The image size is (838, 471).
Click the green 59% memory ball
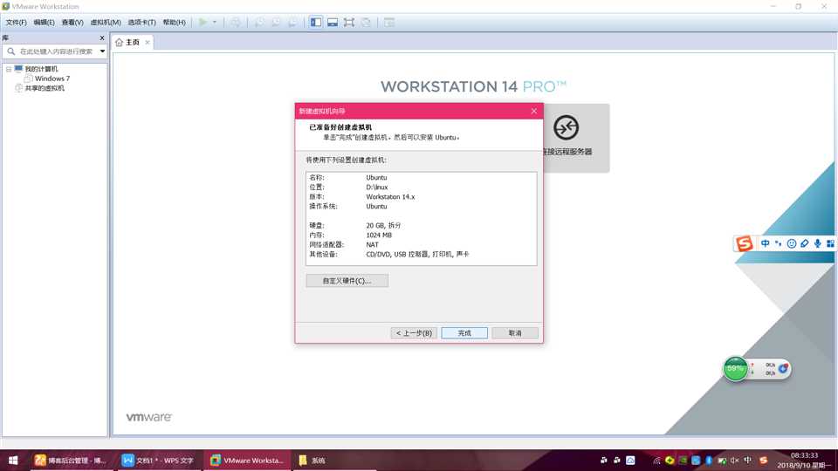[735, 368]
